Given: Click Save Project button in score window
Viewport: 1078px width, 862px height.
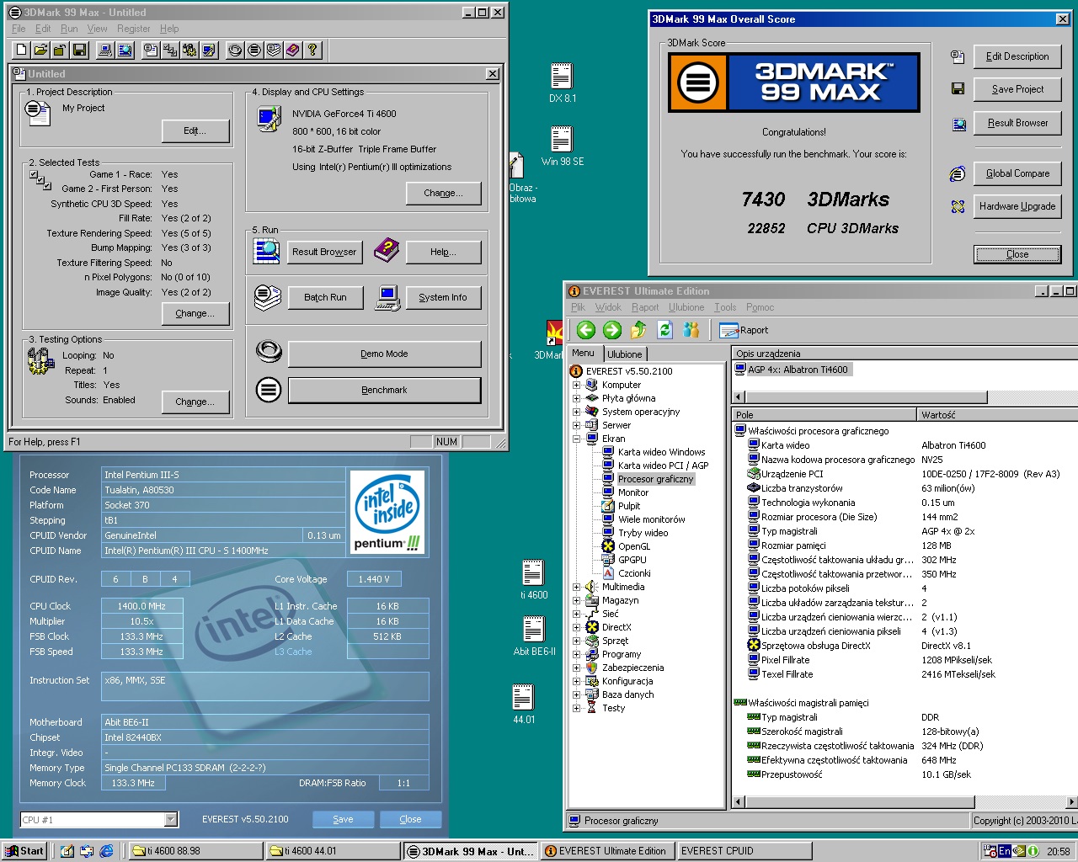Looking at the screenshot, I should click(x=1017, y=89).
